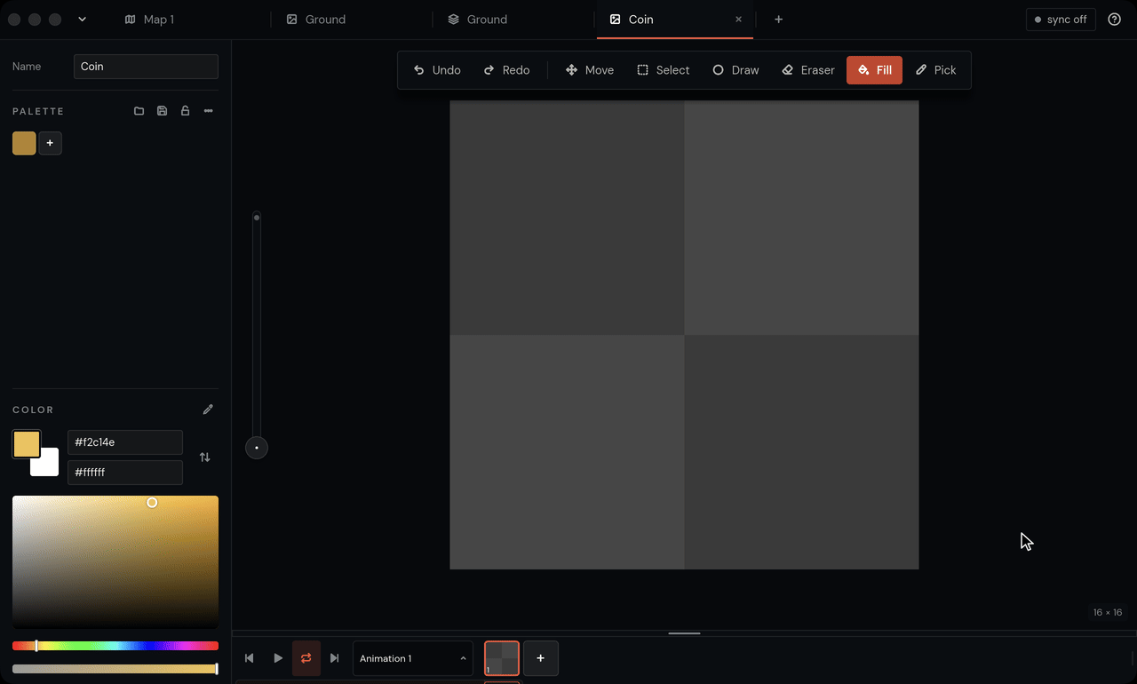Open the help question mark icon

click(1115, 20)
